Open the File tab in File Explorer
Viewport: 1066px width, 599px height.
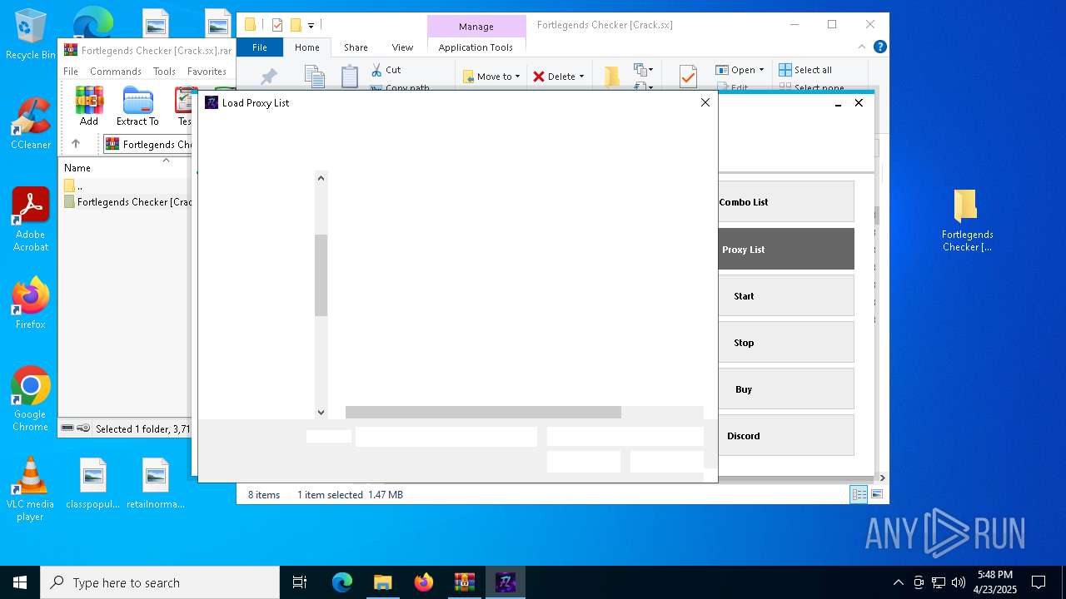260,47
